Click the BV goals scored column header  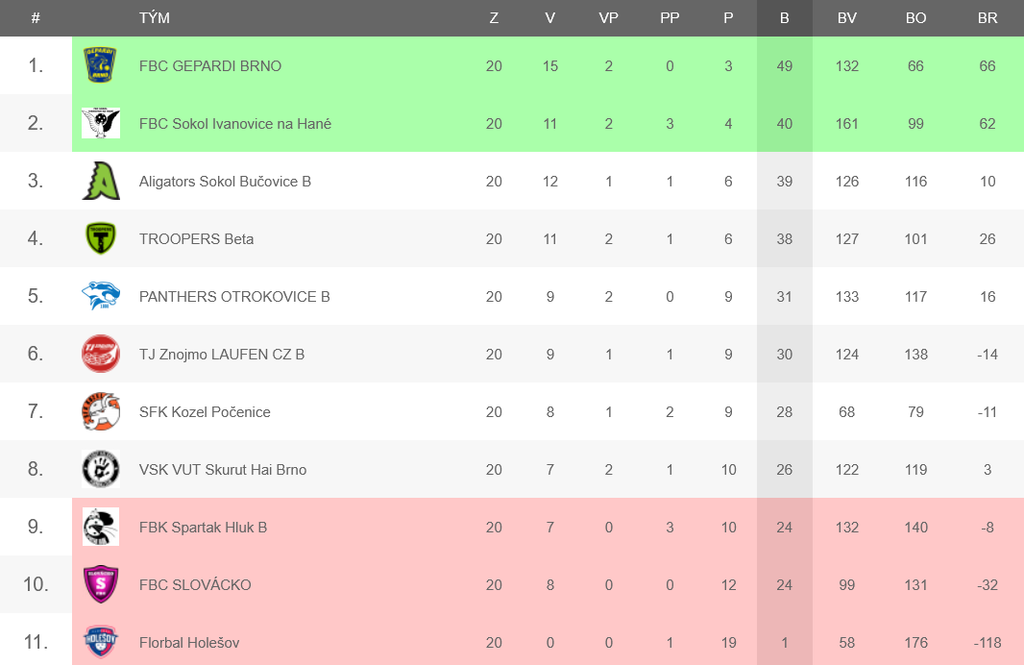pyautogui.click(x=847, y=18)
